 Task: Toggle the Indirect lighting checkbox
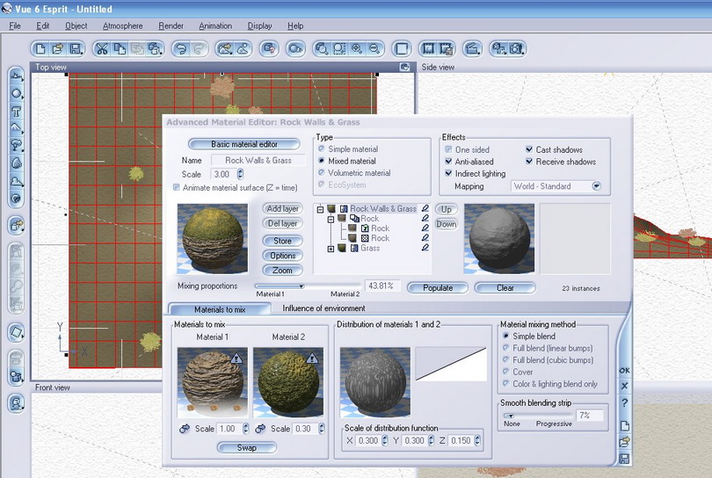click(448, 173)
